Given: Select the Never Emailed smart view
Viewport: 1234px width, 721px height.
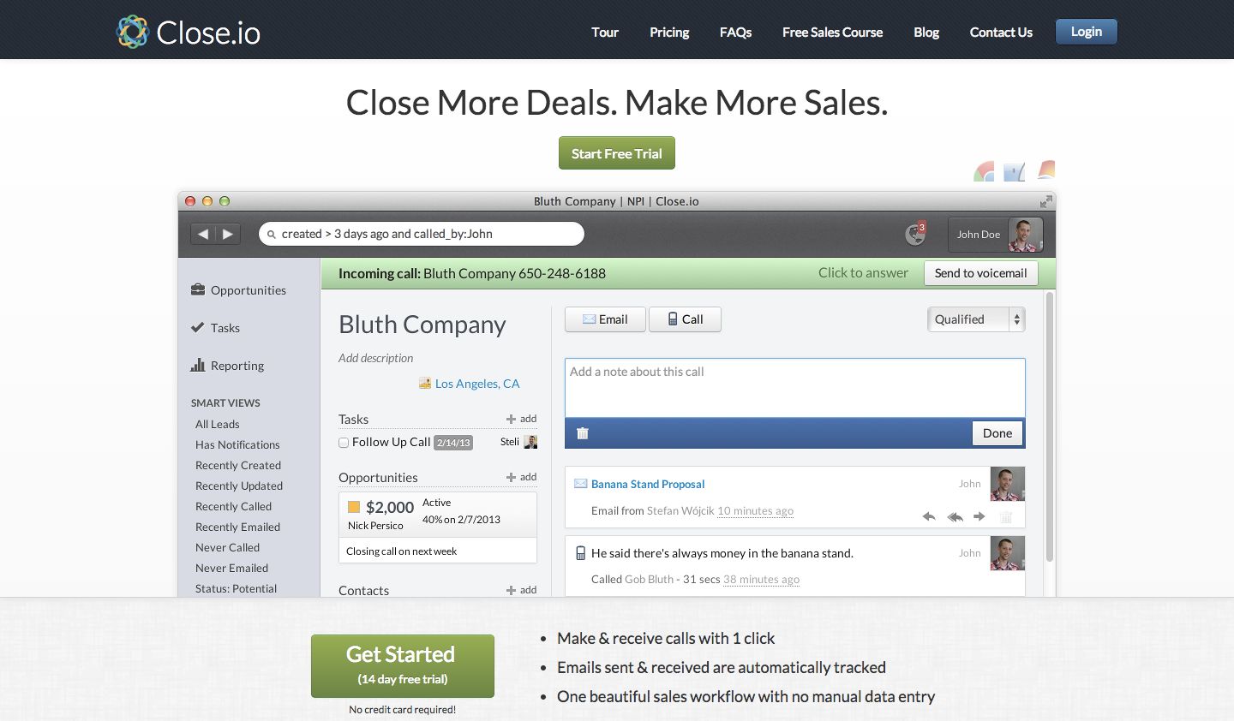Looking at the screenshot, I should pyautogui.click(x=231, y=568).
